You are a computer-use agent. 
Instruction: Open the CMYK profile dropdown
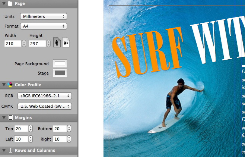coord(45,106)
